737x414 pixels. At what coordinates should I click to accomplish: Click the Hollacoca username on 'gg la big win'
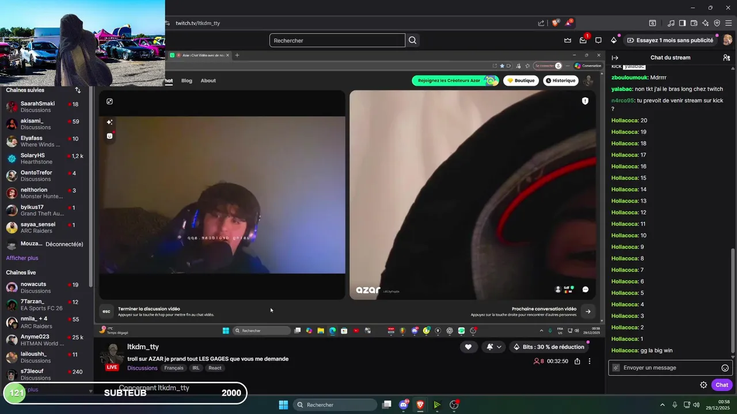624,351
